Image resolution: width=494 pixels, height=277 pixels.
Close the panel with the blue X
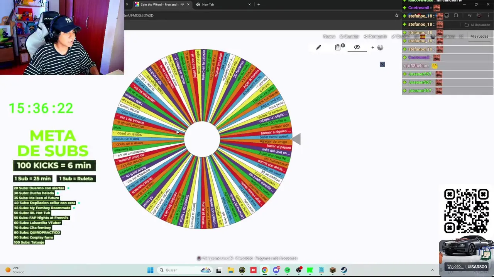pyautogui.click(x=382, y=64)
